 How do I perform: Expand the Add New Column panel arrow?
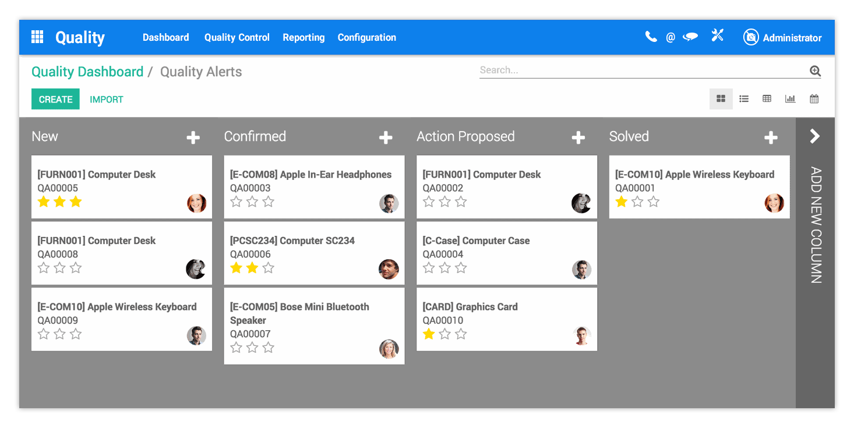[x=814, y=136]
